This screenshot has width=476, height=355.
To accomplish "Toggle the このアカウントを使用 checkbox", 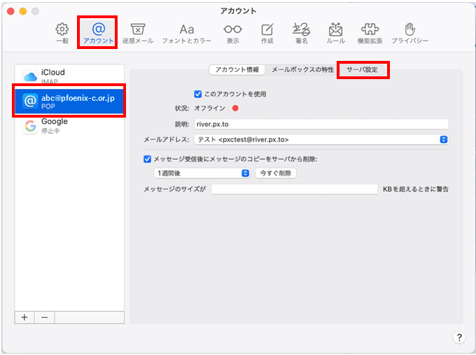I will [198, 94].
